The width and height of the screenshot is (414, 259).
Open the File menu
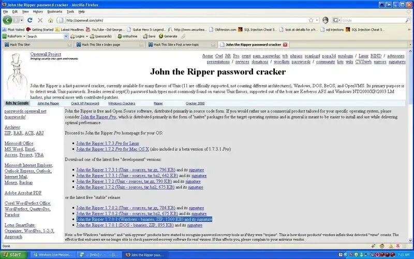(x=5, y=11)
